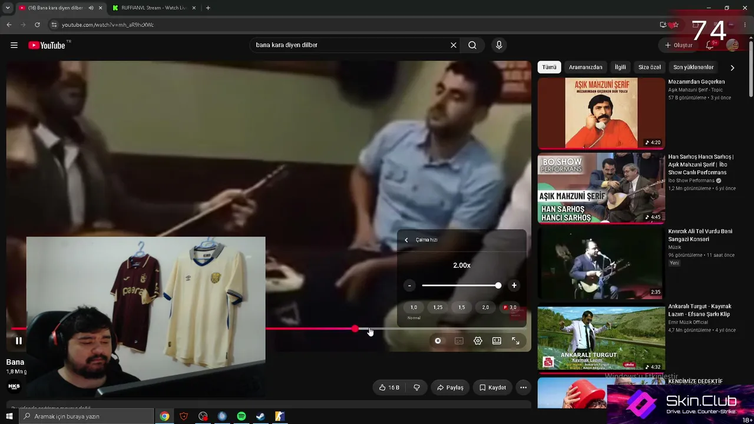Open YouTube notifications bell
The height and width of the screenshot is (424, 754).
coord(710,45)
